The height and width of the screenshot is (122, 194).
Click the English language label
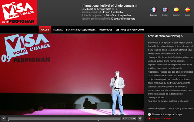point(165,15)
